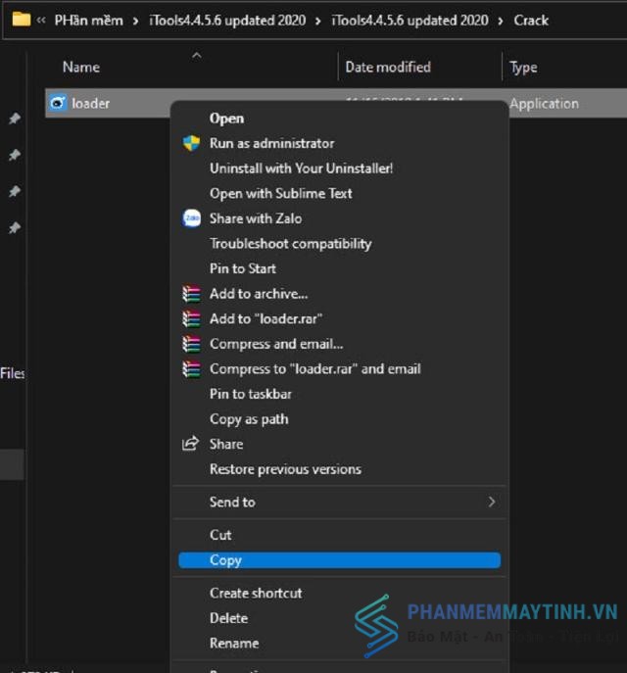Click the loader application icon
Image resolution: width=627 pixels, height=673 pixels.
click(x=58, y=103)
